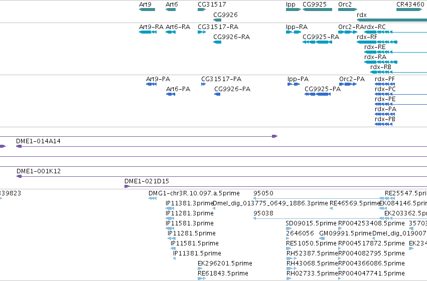The width and height of the screenshot is (427, 281).
Task: Select EST SD09015.5prime
Action: click(289, 228)
